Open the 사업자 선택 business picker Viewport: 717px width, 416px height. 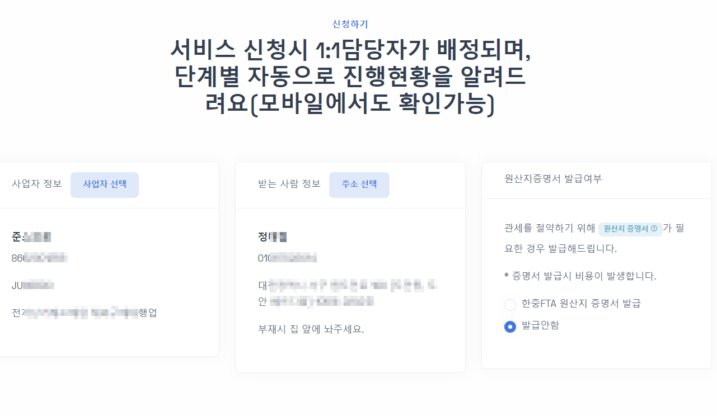[105, 185]
